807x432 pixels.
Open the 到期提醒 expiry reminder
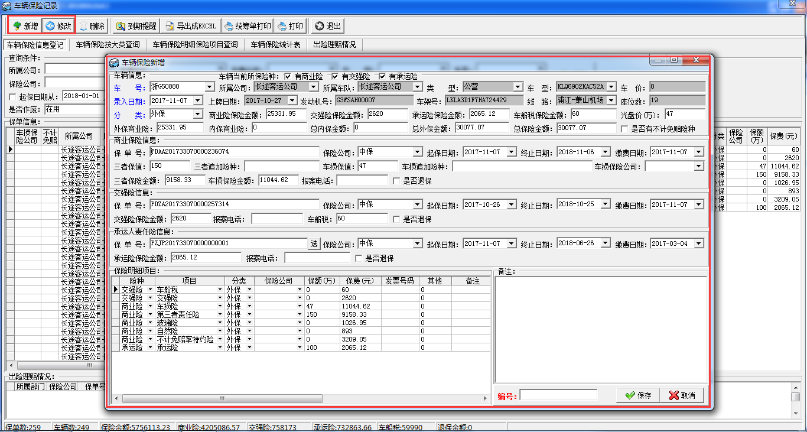coord(136,26)
